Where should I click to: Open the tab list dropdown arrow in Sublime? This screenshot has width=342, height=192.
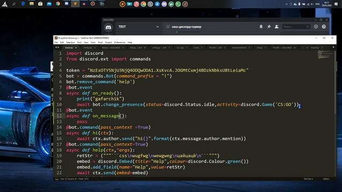(333, 47)
